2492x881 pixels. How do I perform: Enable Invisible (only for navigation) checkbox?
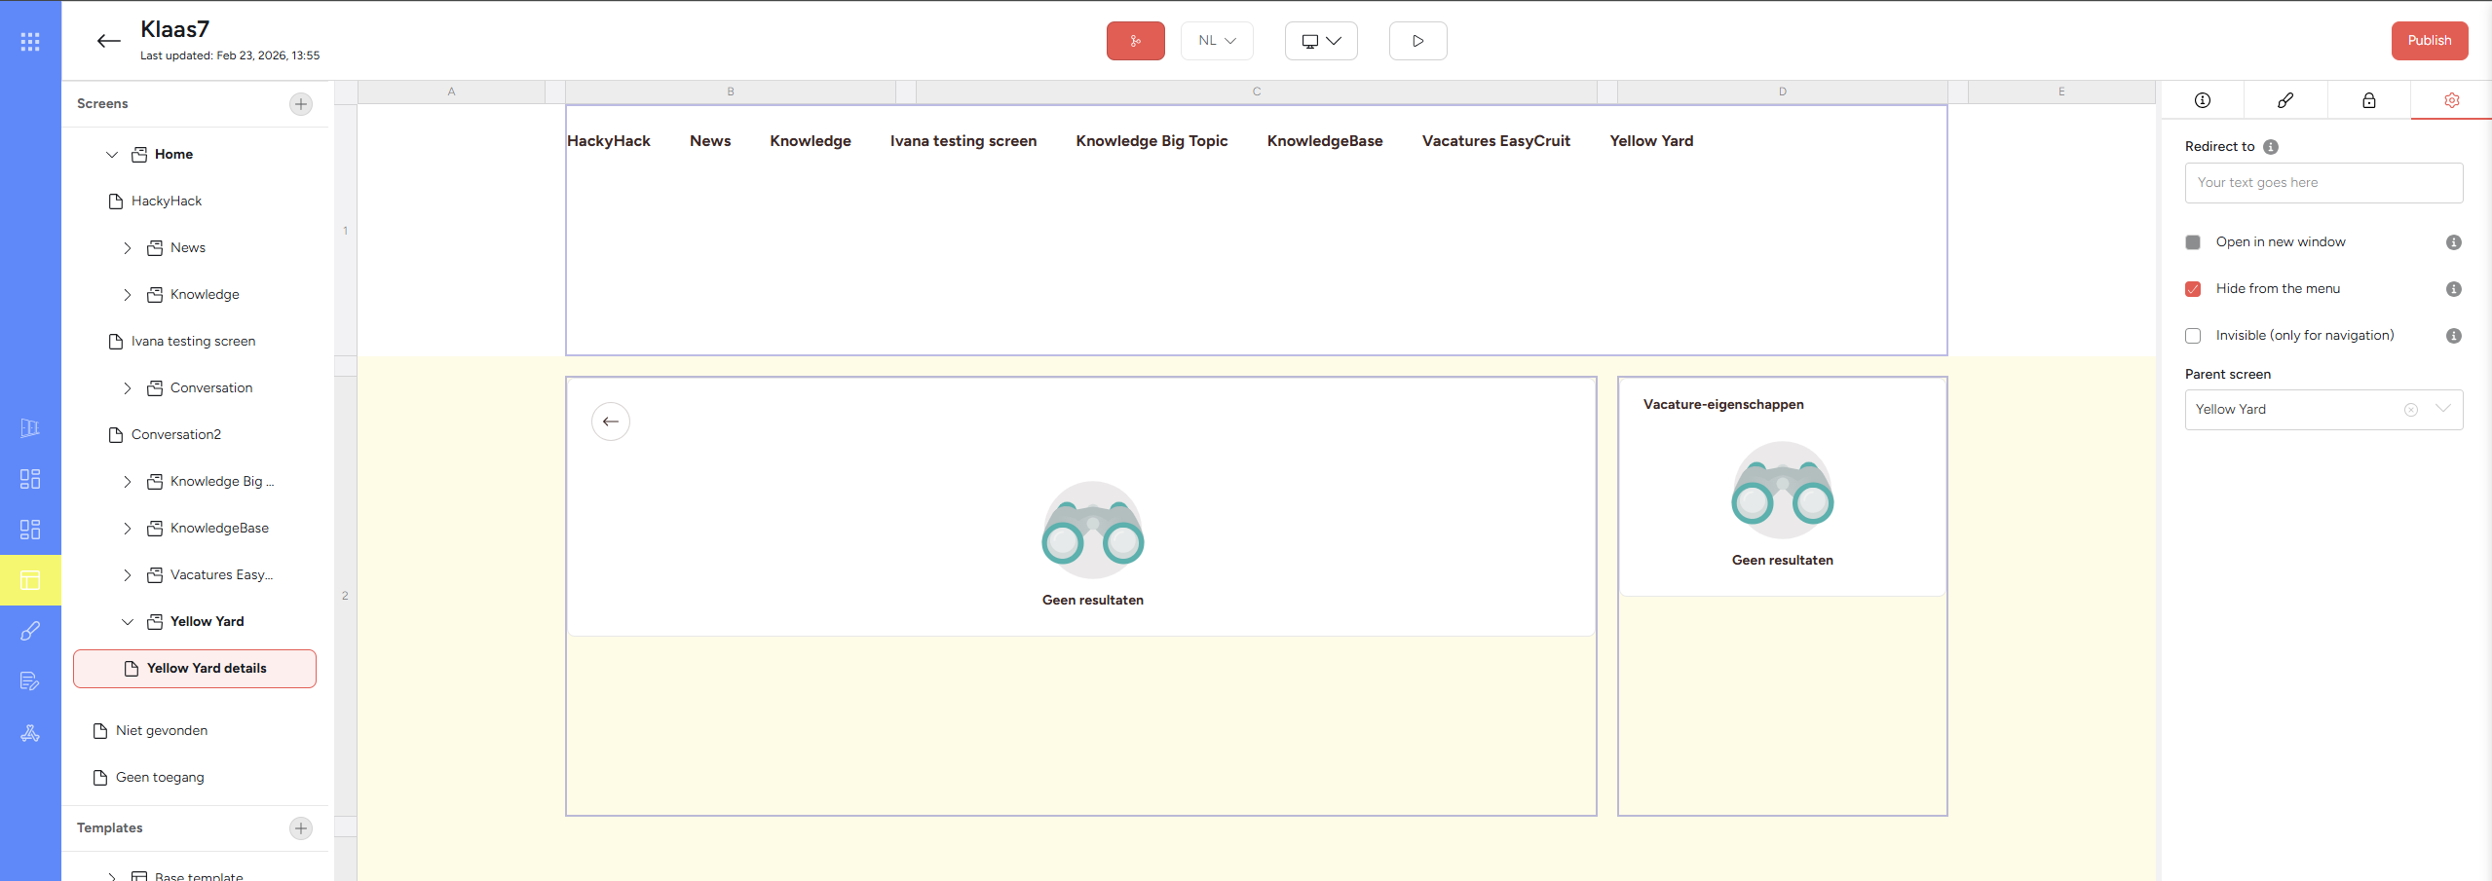(x=2193, y=336)
